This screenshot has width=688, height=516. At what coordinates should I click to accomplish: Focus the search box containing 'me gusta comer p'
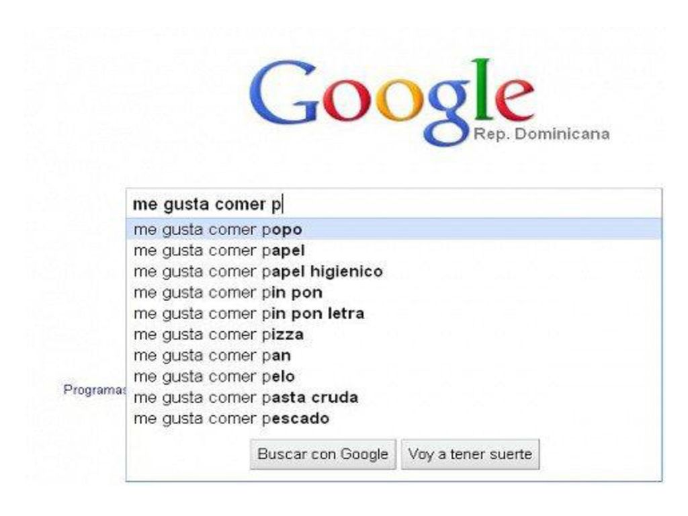pos(394,204)
